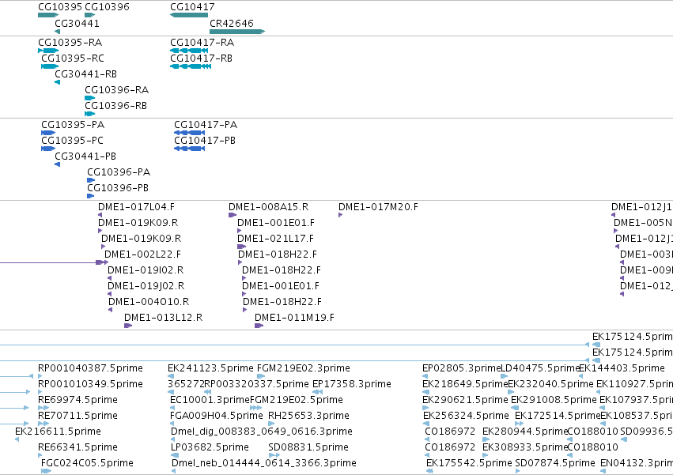Select the RE69974.5prime EST label
Viewport: 673px width, 475px height.
tap(78, 401)
